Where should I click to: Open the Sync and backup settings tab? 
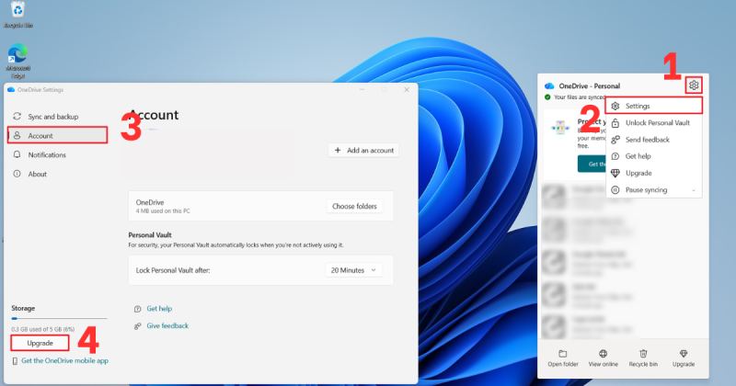[57, 117]
